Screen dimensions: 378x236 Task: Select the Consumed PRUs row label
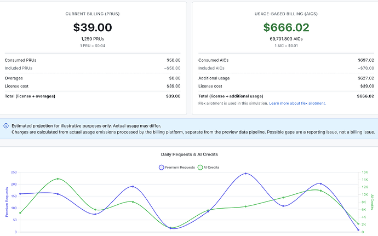20,60
